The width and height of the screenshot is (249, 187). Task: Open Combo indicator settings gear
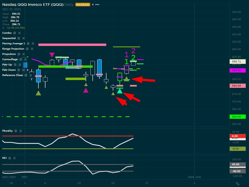[x=15, y=33]
